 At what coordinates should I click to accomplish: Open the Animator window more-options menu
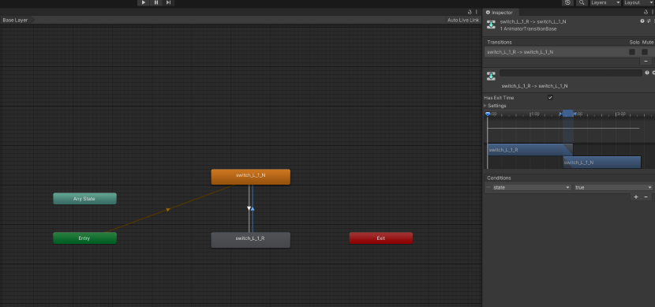476,12
